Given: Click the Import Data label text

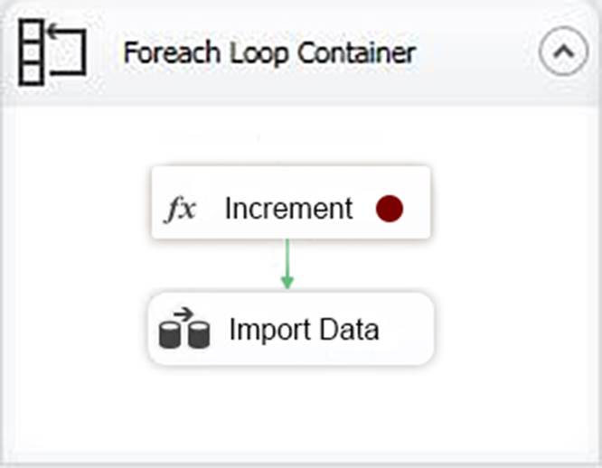Looking at the screenshot, I should pyautogui.click(x=304, y=330).
